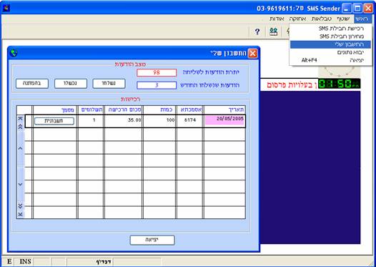
Task: Click the בהמתנה button
Action: 32,84
